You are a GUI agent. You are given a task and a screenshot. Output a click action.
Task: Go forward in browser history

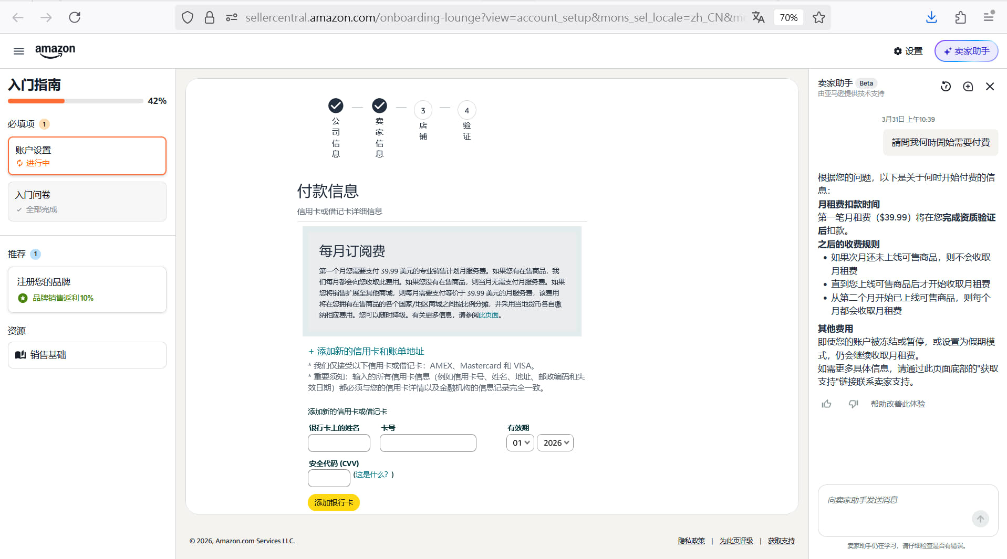(46, 17)
